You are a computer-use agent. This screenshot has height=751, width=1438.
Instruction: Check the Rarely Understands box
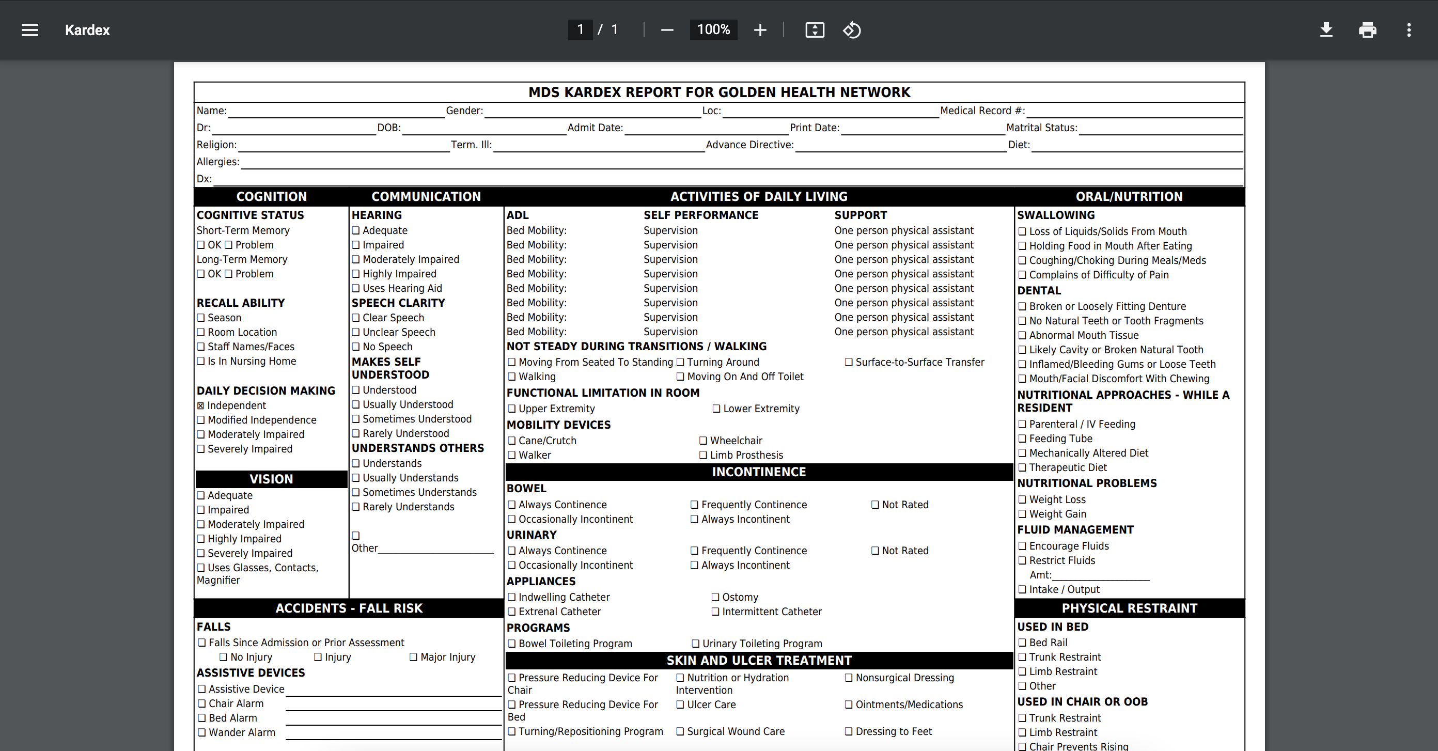355,507
